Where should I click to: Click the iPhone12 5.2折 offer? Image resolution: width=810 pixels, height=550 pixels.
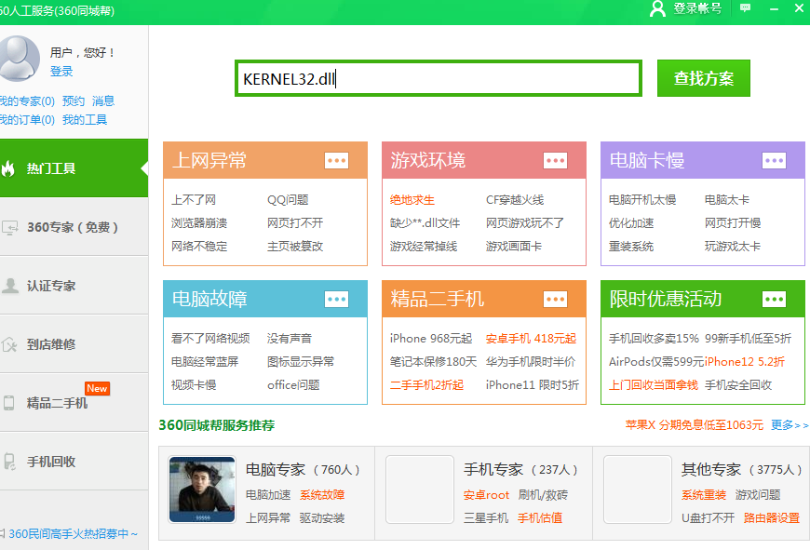coord(745,361)
